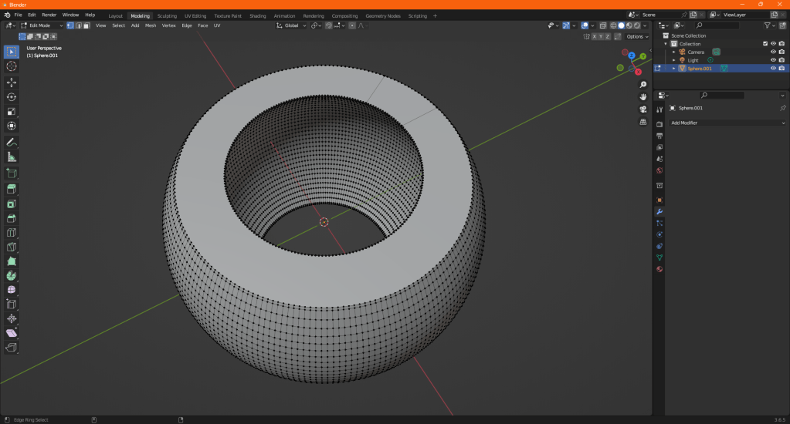Choose the Loop Cut tool
This screenshot has width=790, height=424.
12,233
